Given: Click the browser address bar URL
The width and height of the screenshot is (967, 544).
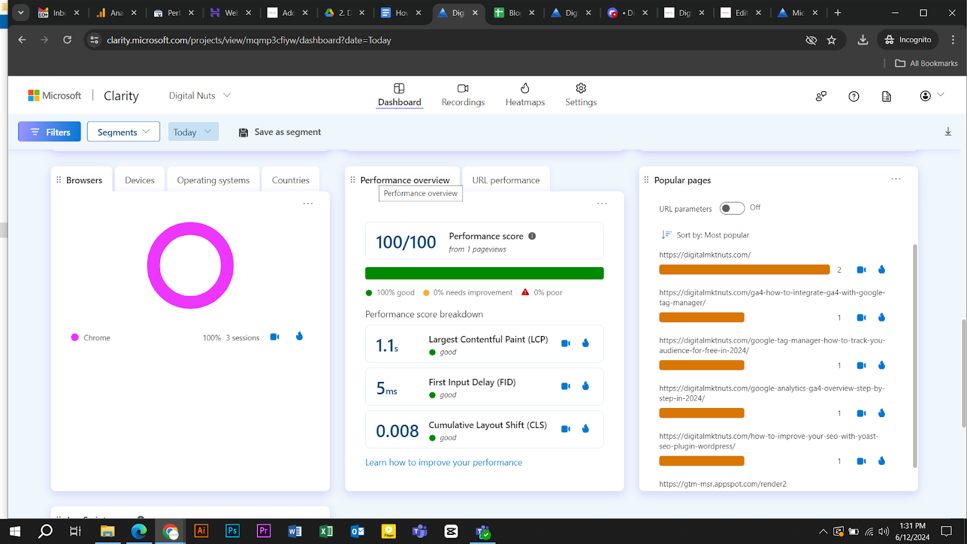Looking at the screenshot, I should (249, 40).
